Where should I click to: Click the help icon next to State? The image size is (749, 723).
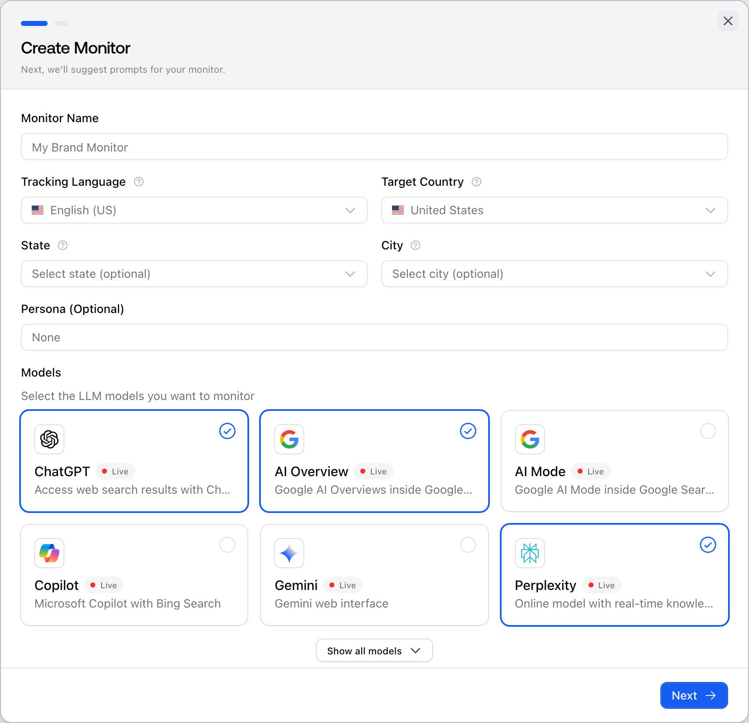63,245
